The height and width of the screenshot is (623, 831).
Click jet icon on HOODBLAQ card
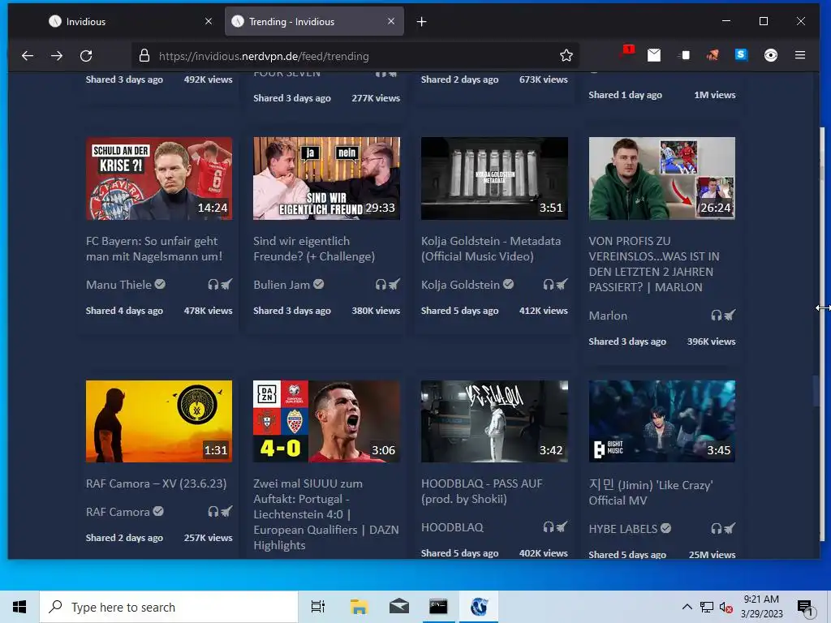[562, 527]
